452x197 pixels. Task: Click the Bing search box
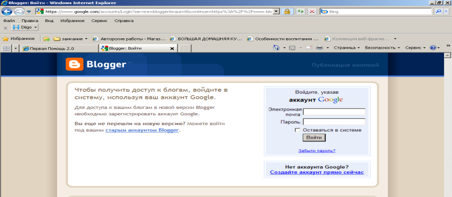(376, 12)
